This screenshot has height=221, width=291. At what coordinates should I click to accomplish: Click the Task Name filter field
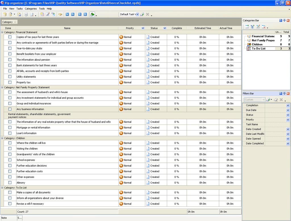(x=277, y=124)
